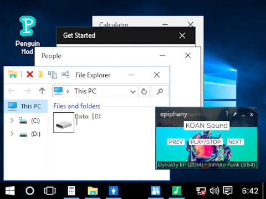Open the Action Center notifications icon
Image resolution: width=266 pixels, height=199 pixels.
click(x=228, y=191)
